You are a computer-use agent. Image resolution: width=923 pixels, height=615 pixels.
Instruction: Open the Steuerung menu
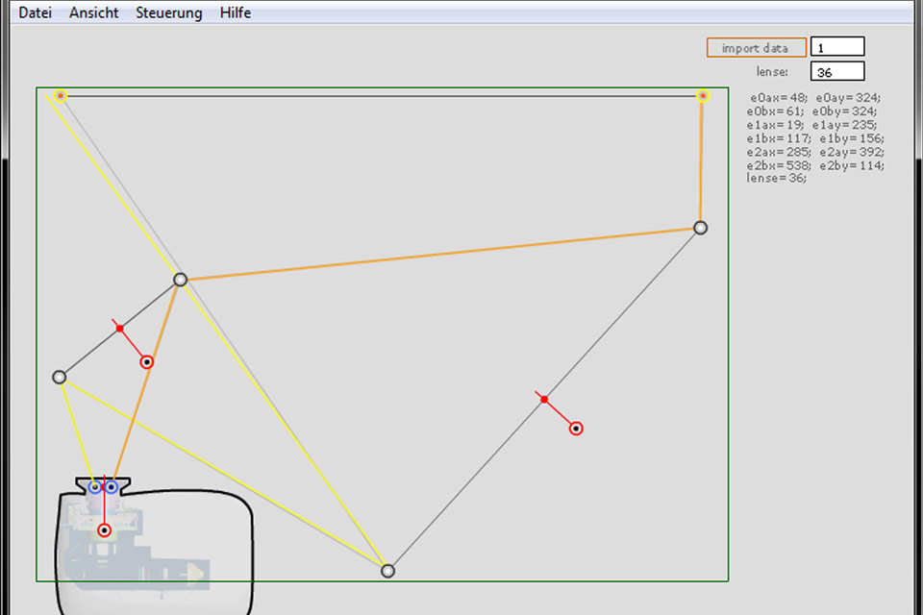pyautogui.click(x=169, y=12)
